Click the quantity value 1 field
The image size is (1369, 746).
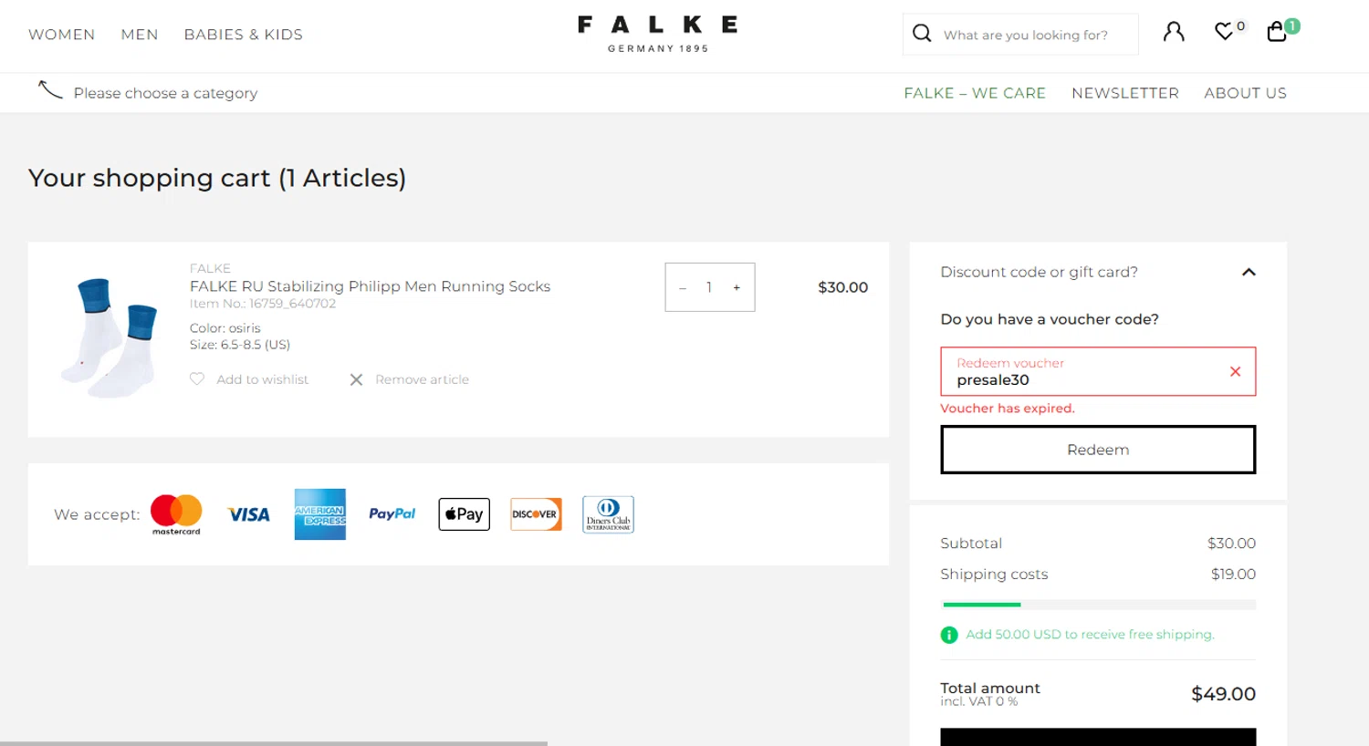[x=709, y=288]
